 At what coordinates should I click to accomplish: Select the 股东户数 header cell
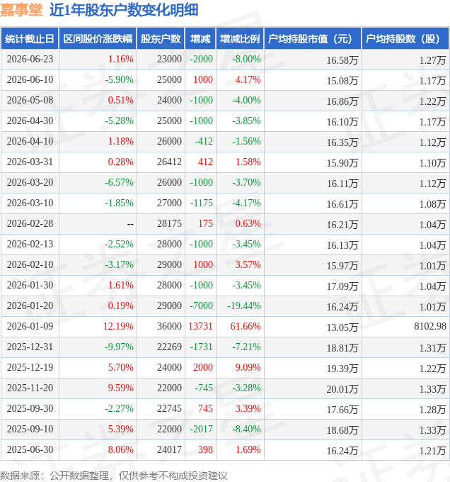pos(161,39)
